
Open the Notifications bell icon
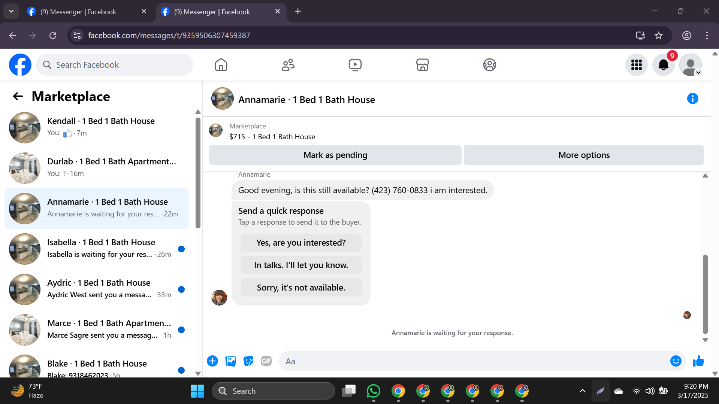click(663, 65)
